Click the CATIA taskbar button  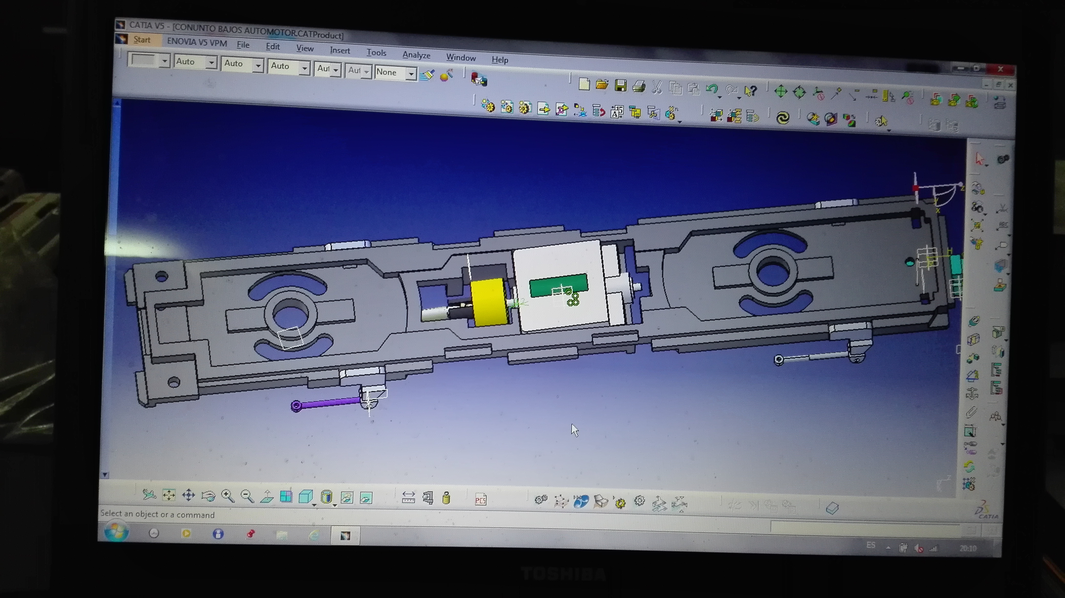point(345,536)
